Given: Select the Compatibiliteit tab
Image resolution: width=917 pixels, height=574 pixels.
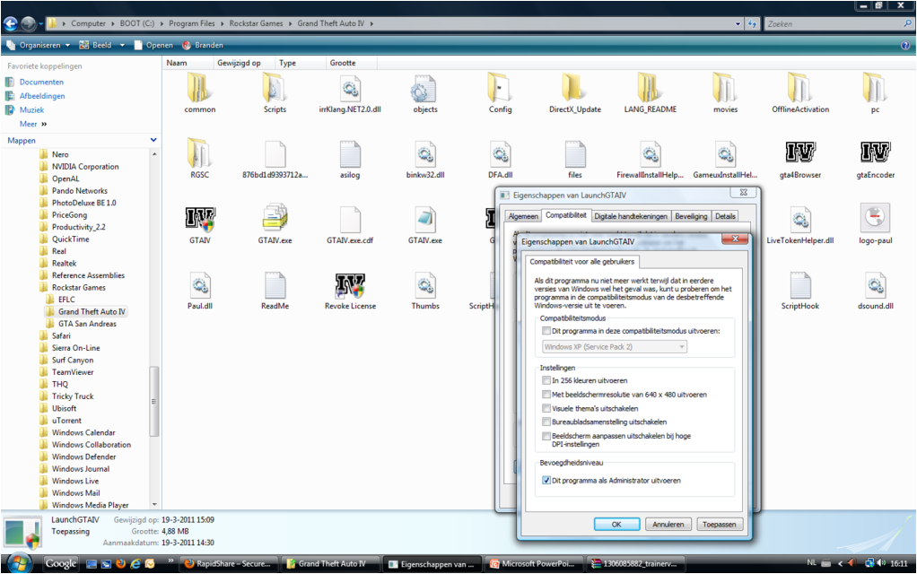Looking at the screenshot, I should tap(565, 215).
